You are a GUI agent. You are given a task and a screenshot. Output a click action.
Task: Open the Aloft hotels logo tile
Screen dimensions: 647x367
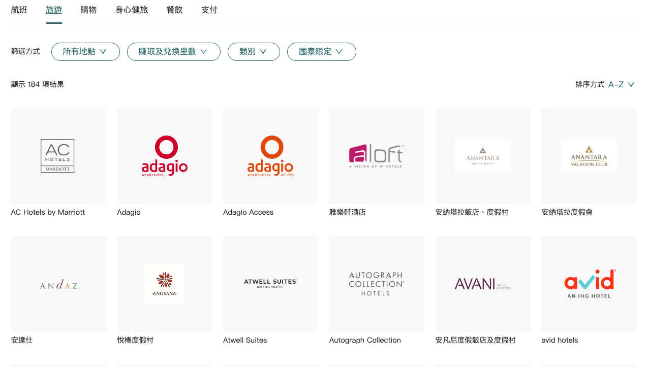pos(377,156)
